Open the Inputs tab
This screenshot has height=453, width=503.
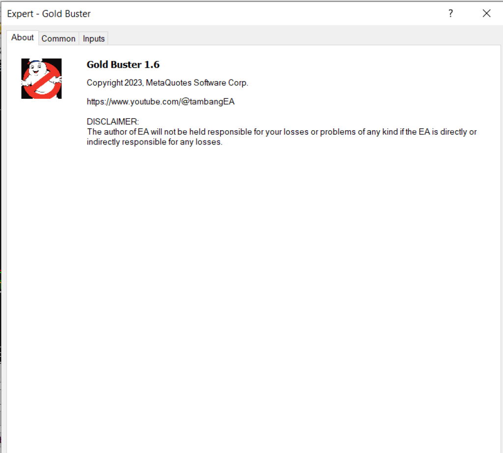tap(93, 38)
